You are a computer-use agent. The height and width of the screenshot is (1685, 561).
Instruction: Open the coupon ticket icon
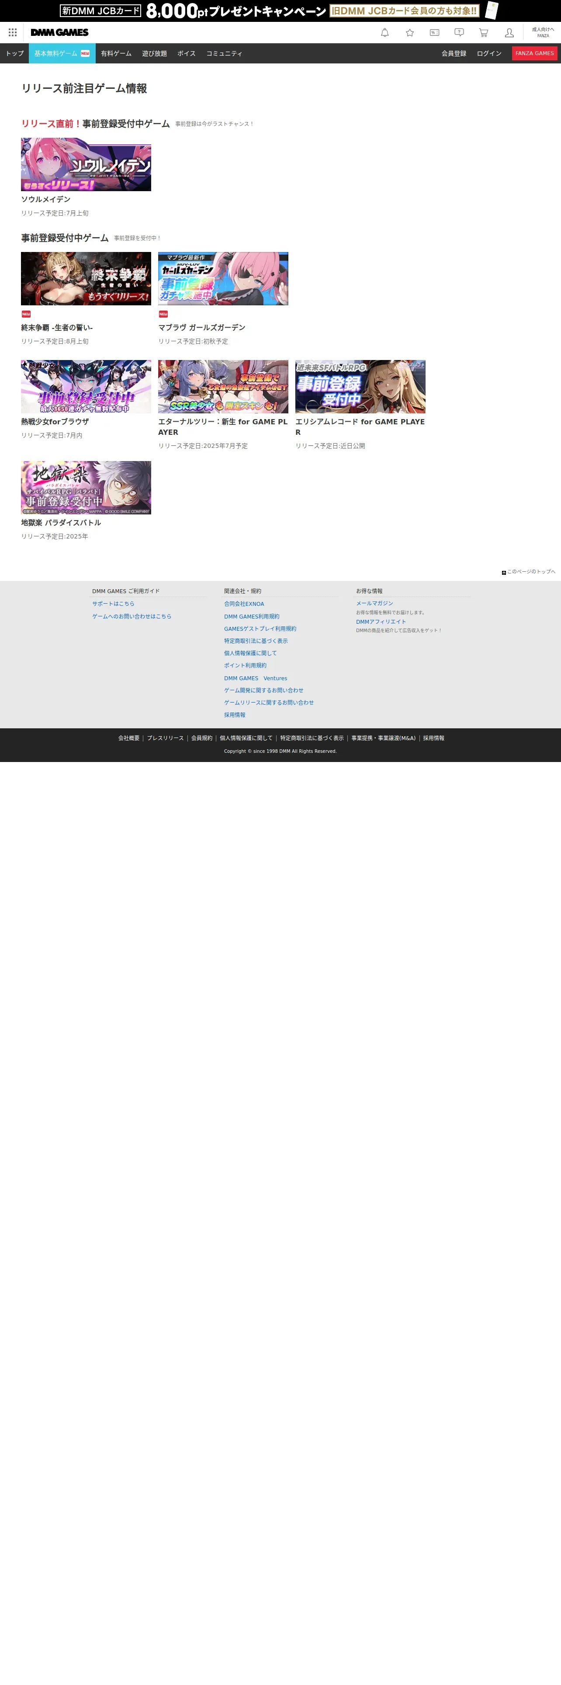434,33
